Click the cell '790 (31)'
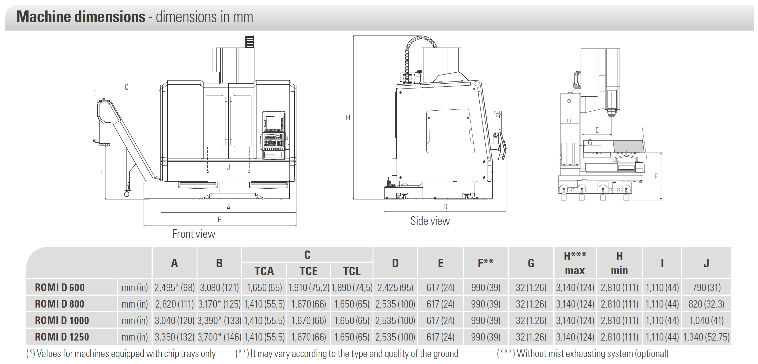 pyautogui.click(x=707, y=288)
